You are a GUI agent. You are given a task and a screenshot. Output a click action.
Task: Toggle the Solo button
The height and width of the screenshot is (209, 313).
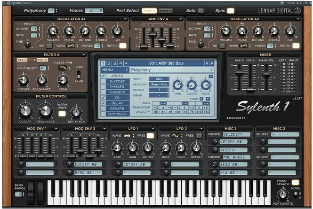point(201,11)
